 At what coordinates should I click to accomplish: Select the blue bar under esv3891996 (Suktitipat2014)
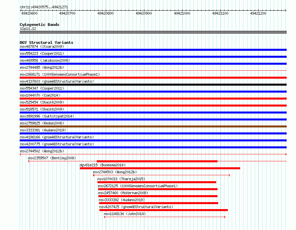point(153,119)
